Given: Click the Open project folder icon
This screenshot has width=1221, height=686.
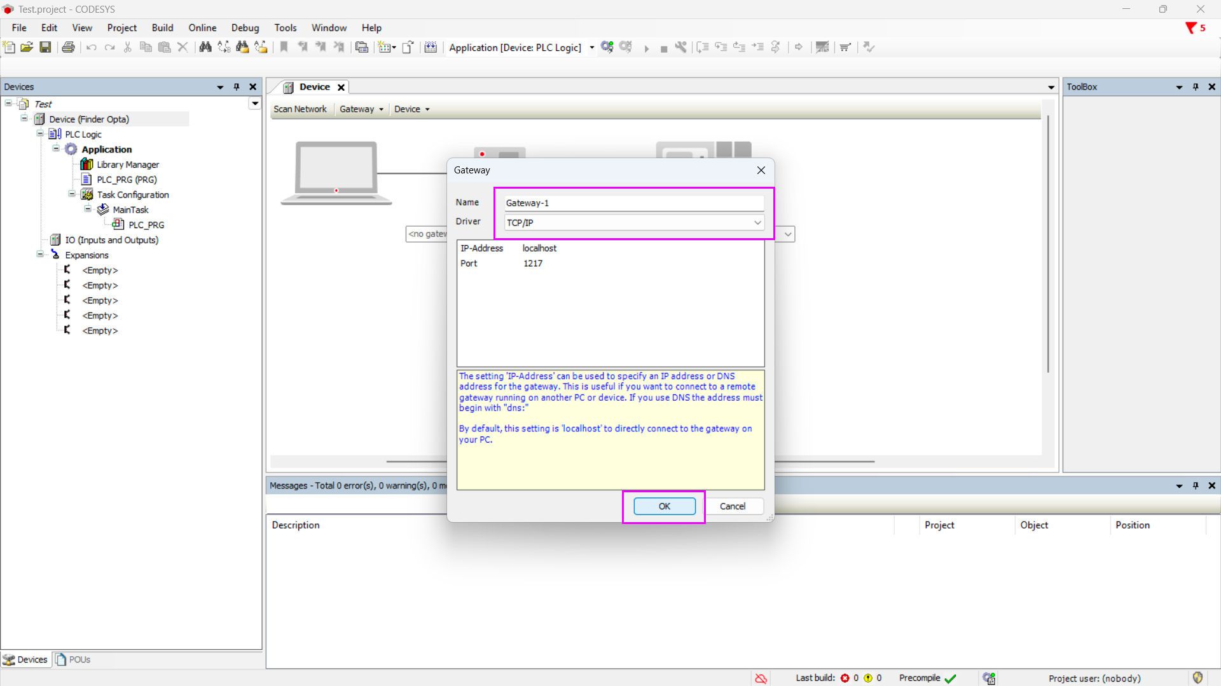Looking at the screenshot, I should tap(27, 47).
